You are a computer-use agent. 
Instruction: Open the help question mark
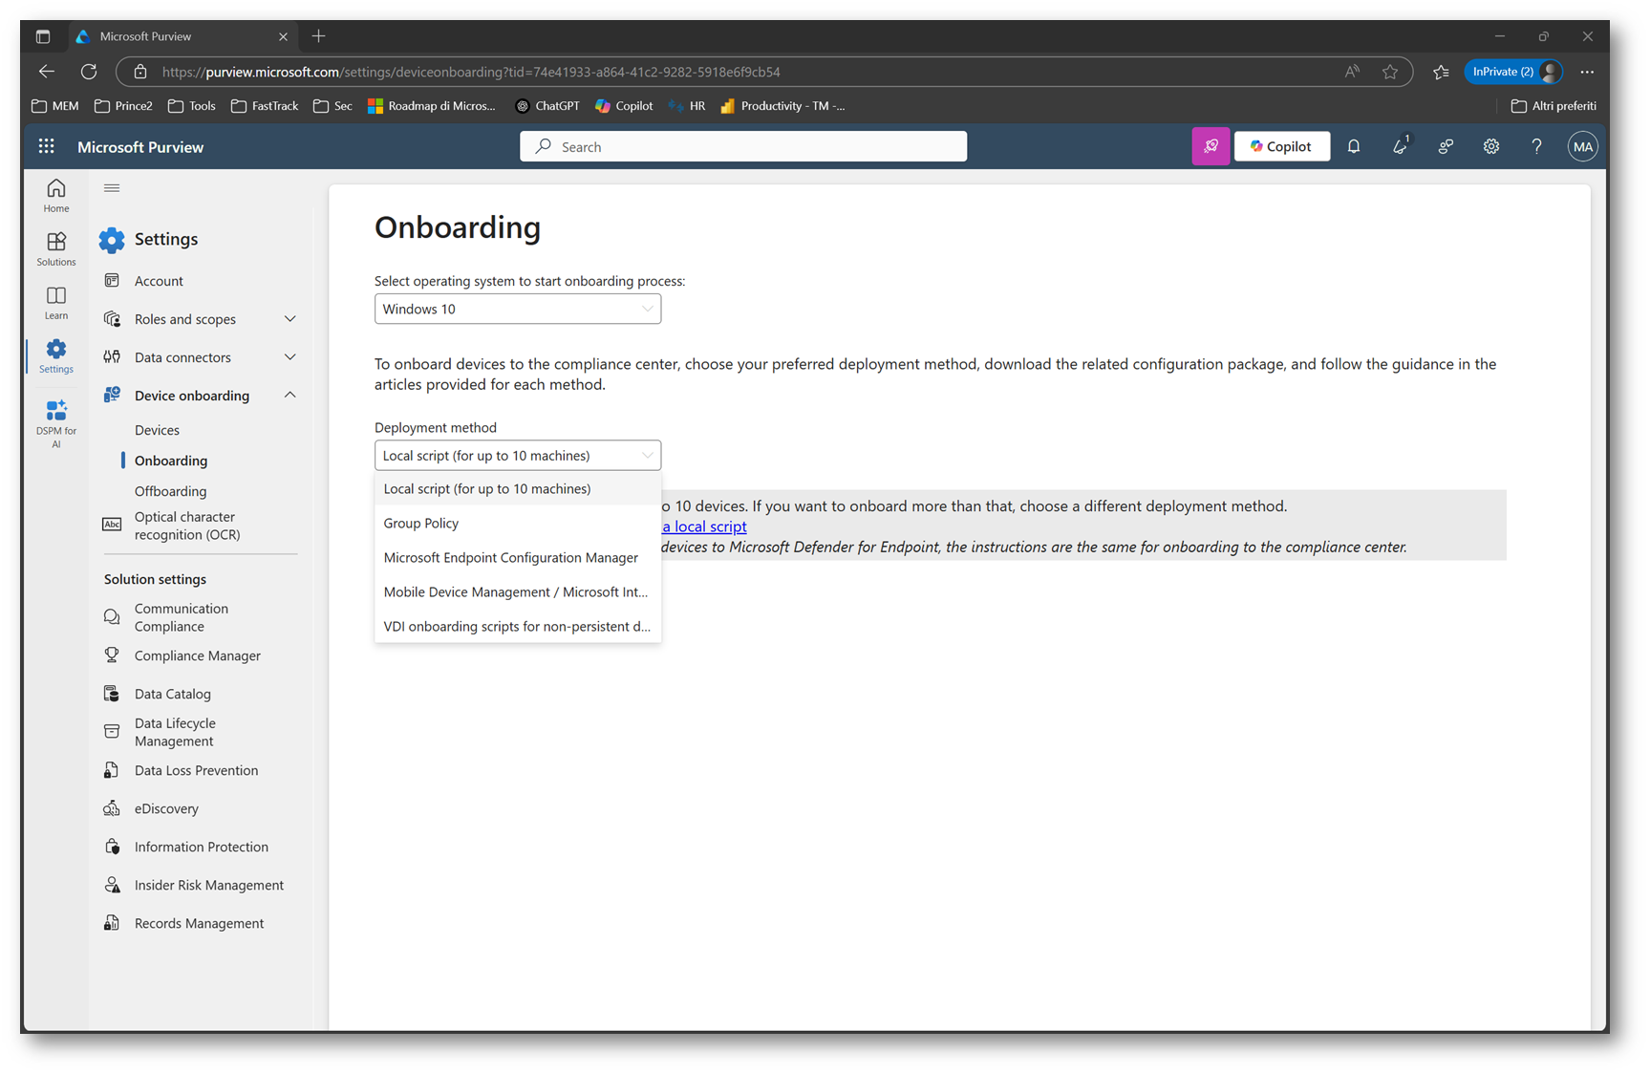pos(1536,146)
